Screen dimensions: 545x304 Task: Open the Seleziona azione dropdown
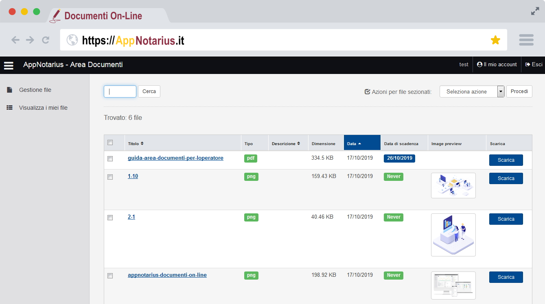point(472,92)
